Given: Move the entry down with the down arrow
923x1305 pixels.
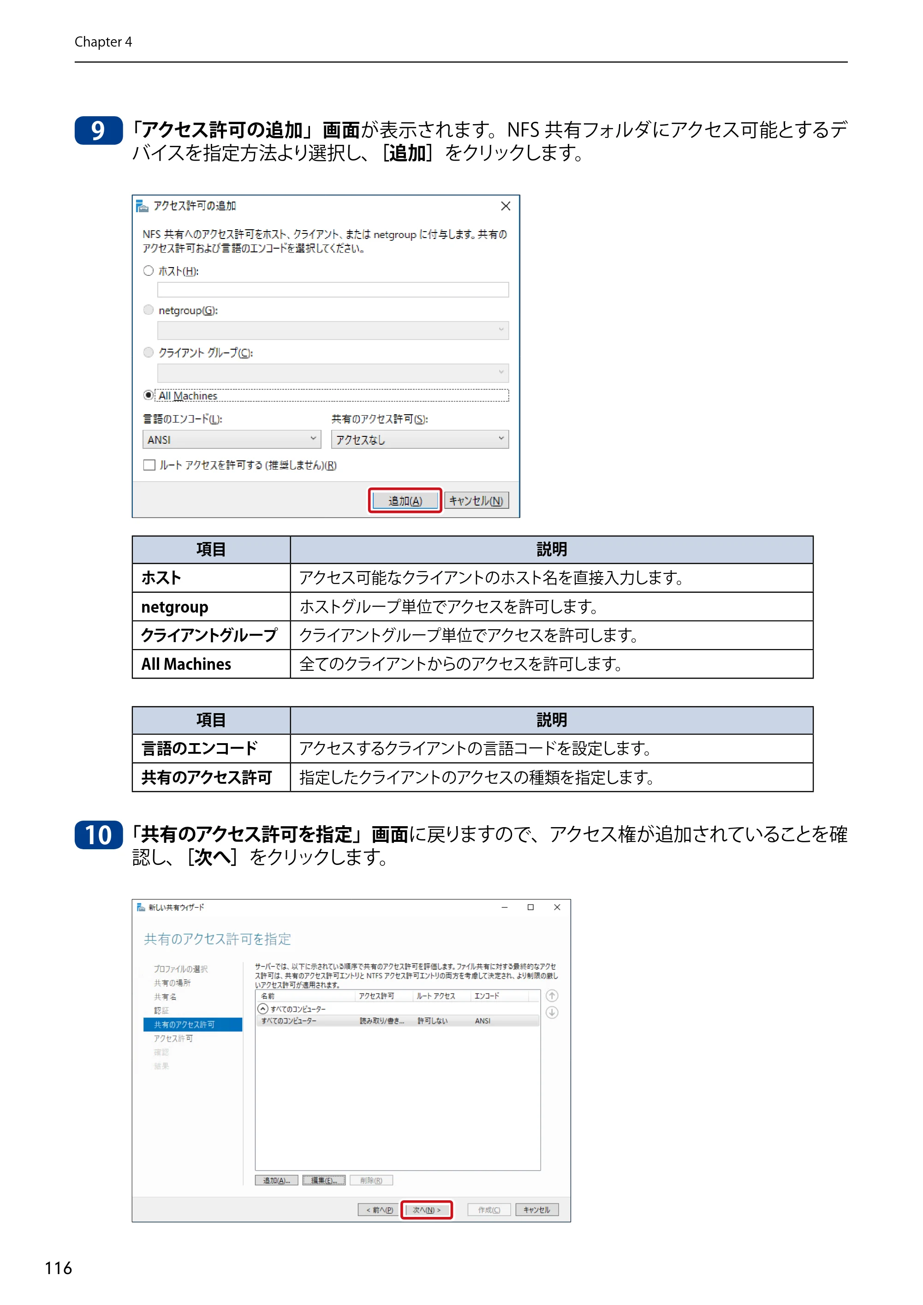Looking at the screenshot, I should [x=552, y=1012].
